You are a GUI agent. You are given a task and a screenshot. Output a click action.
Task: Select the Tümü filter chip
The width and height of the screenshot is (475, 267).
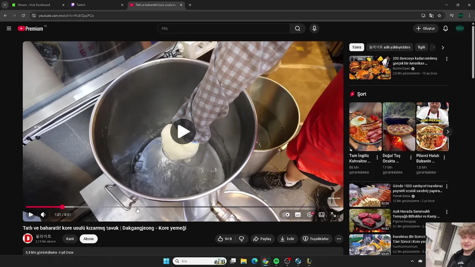[x=357, y=47]
